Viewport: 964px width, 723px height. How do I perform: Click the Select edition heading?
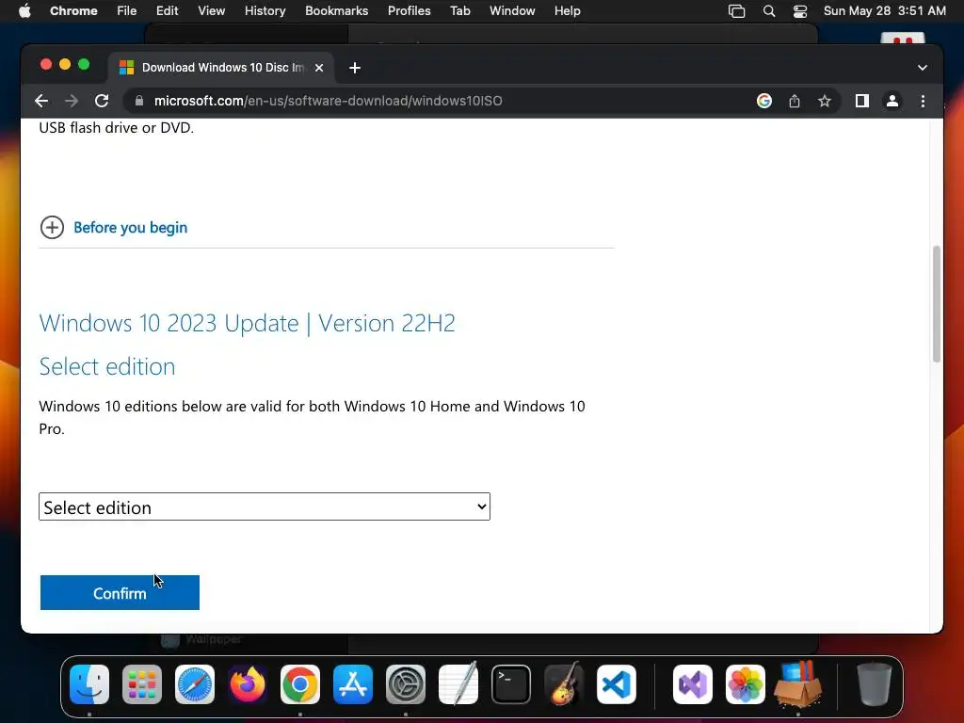[x=107, y=366]
